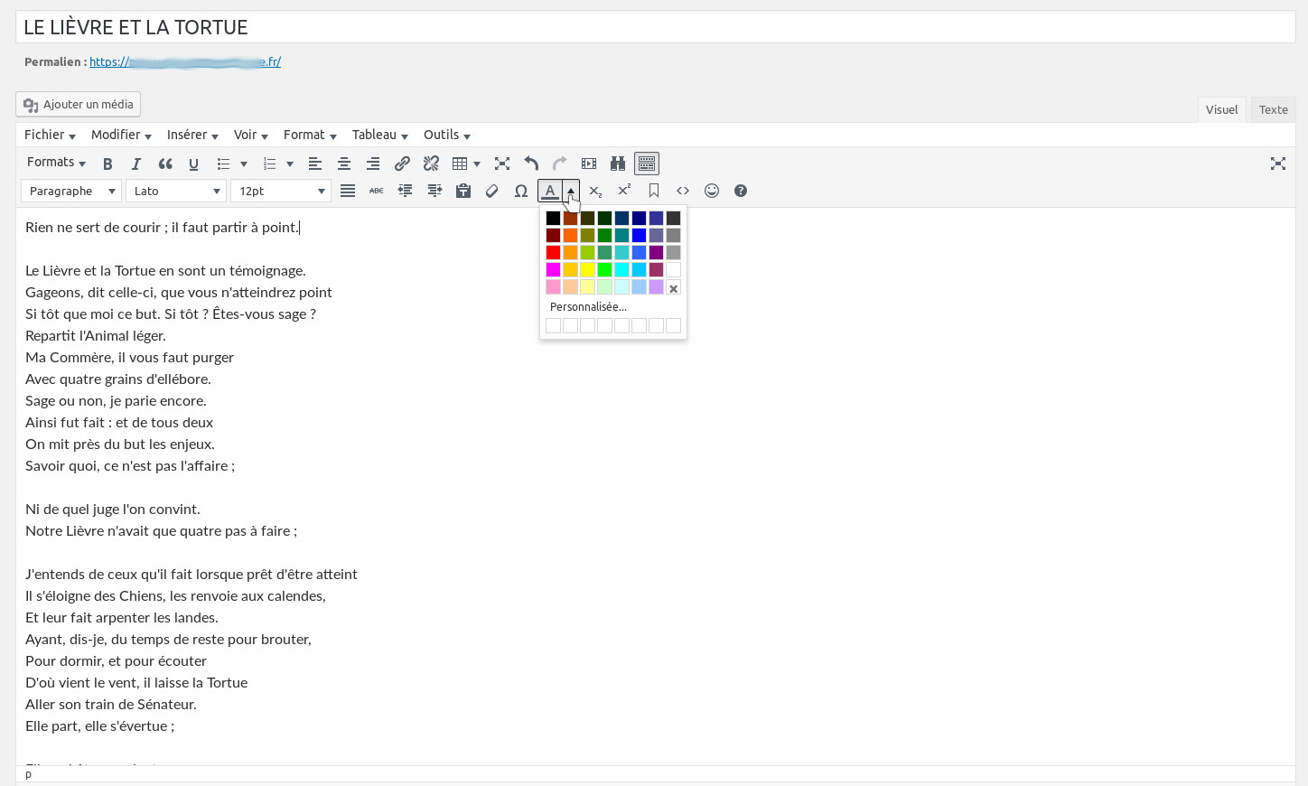Image resolution: width=1308 pixels, height=786 pixels.
Task: Open the Insérer menu
Action: [x=192, y=135]
